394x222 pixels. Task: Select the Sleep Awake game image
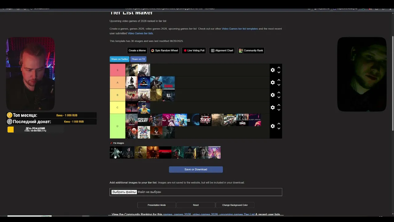tap(255, 120)
